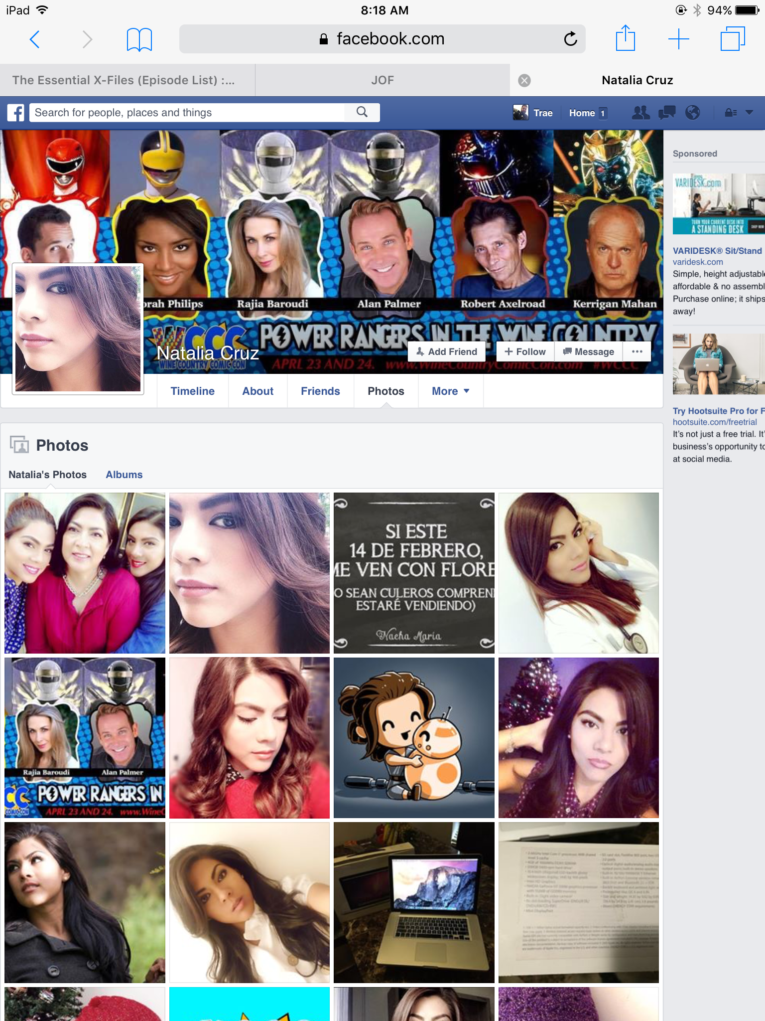Viewport: 765px width, 1021px height.
Task: Click the Follow button
Action: 525,351
